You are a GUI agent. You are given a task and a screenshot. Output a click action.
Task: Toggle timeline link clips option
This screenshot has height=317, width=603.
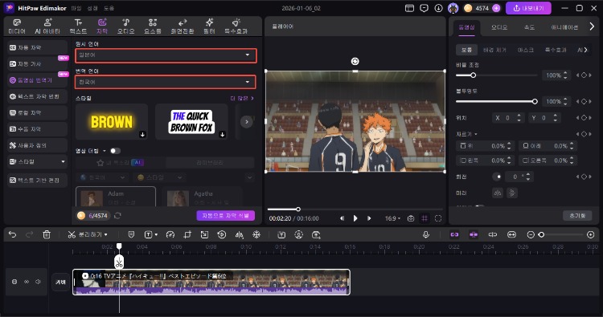coord(454,234)
